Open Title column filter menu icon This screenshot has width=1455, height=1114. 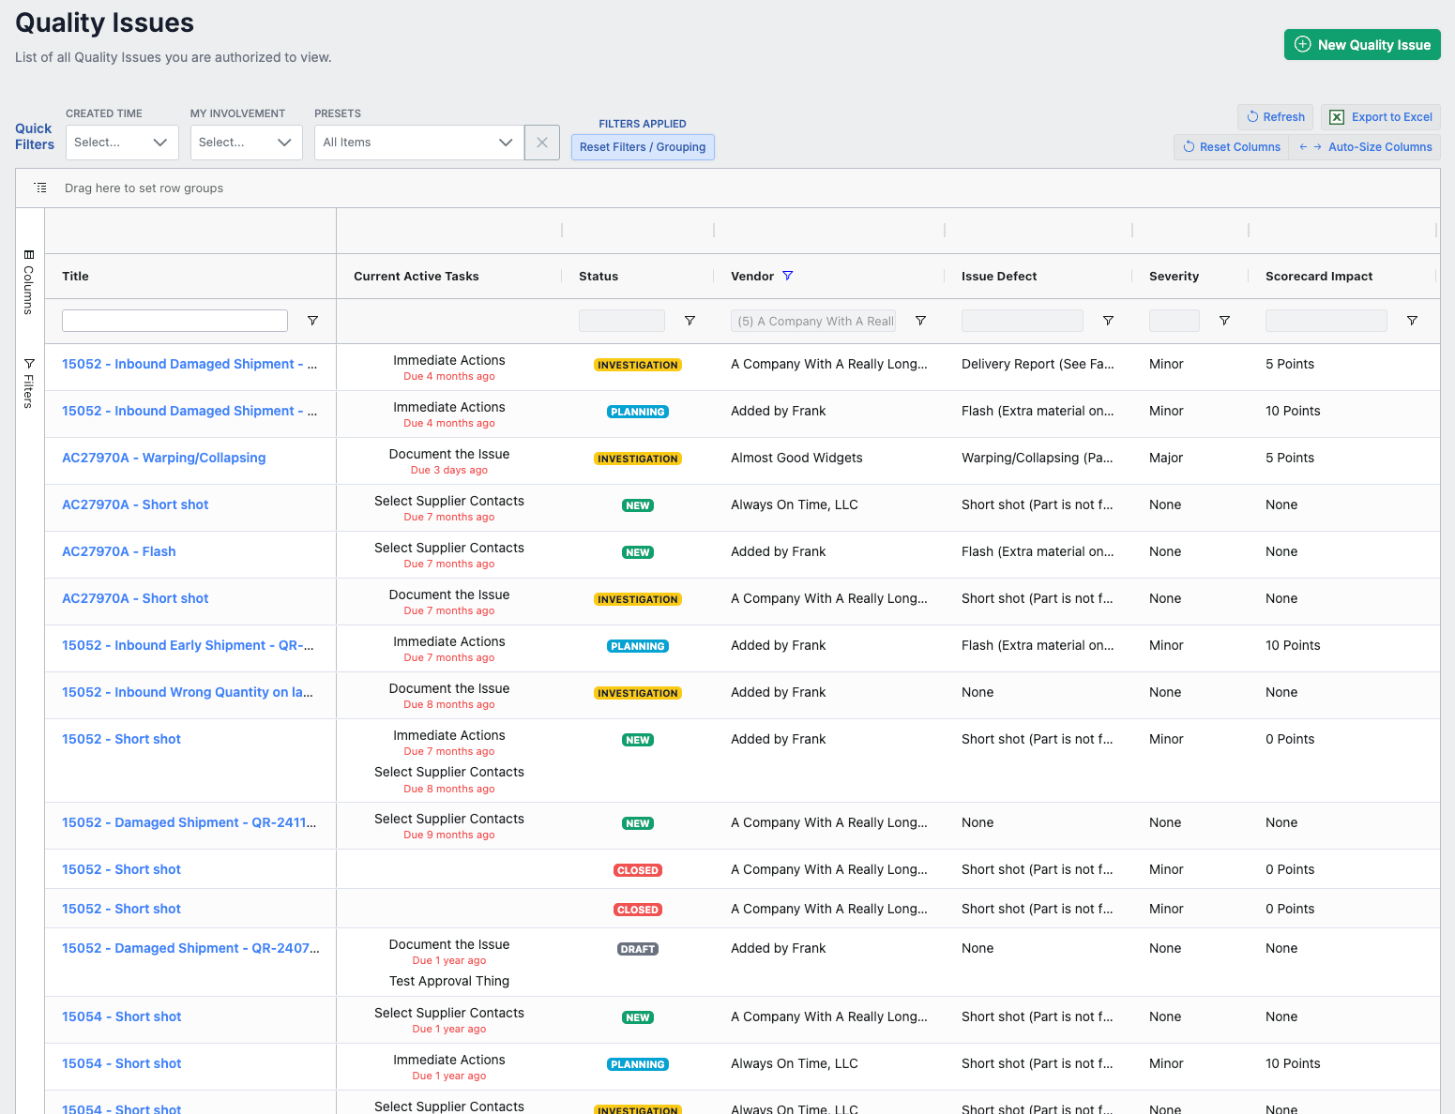[x=312, y=321]
